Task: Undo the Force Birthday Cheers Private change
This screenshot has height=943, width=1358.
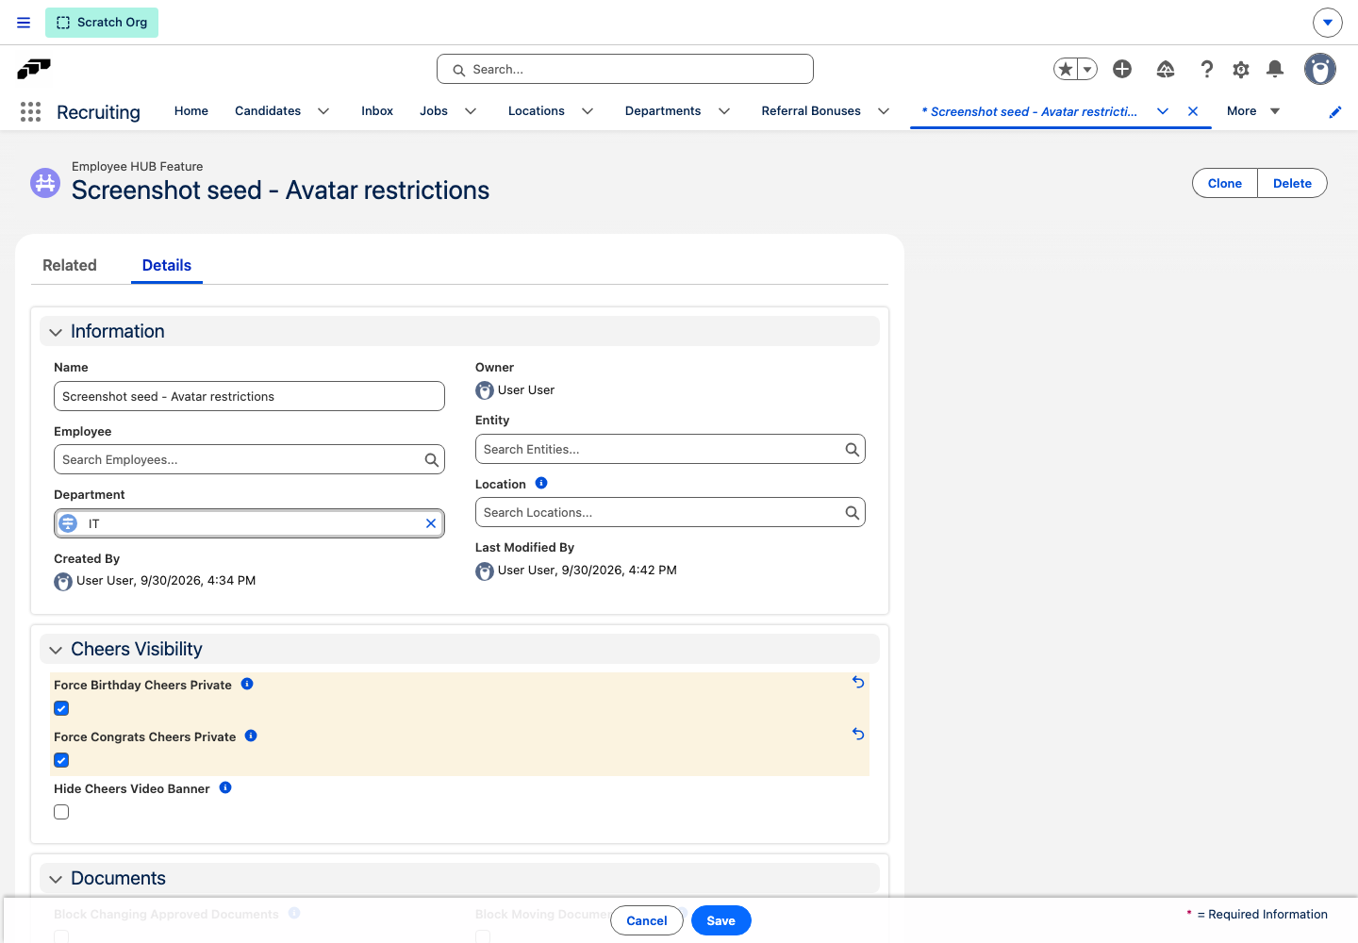Action: coord(858,682)
